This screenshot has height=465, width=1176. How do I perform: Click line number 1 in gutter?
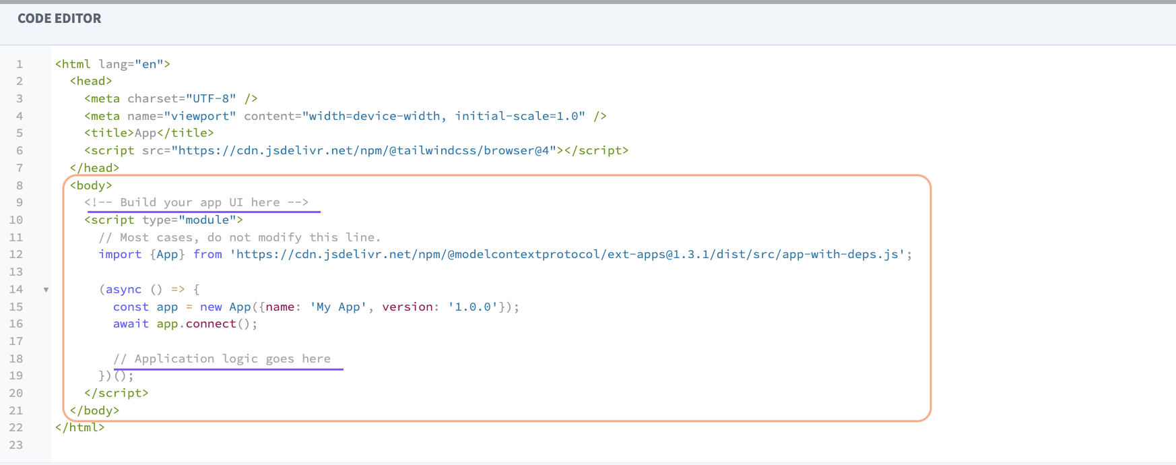point(20,64)
